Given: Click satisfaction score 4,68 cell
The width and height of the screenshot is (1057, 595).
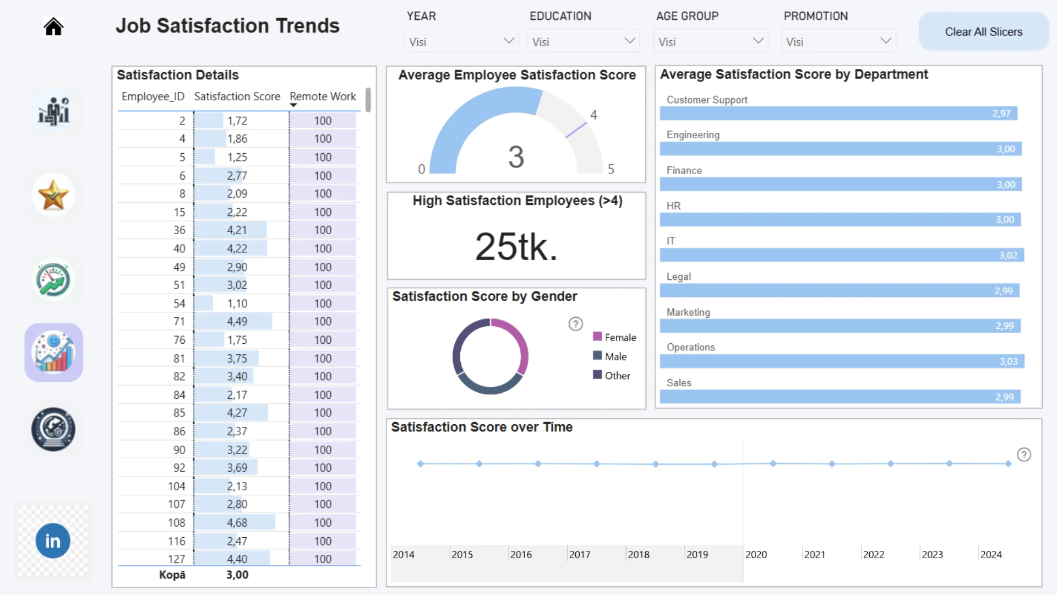Looking at the screenshot, I should point(237,522).
